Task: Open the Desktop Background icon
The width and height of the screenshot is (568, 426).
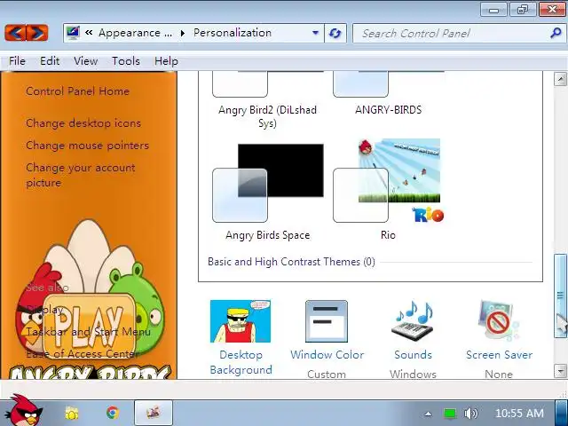Action: click(x=241, y=321)
